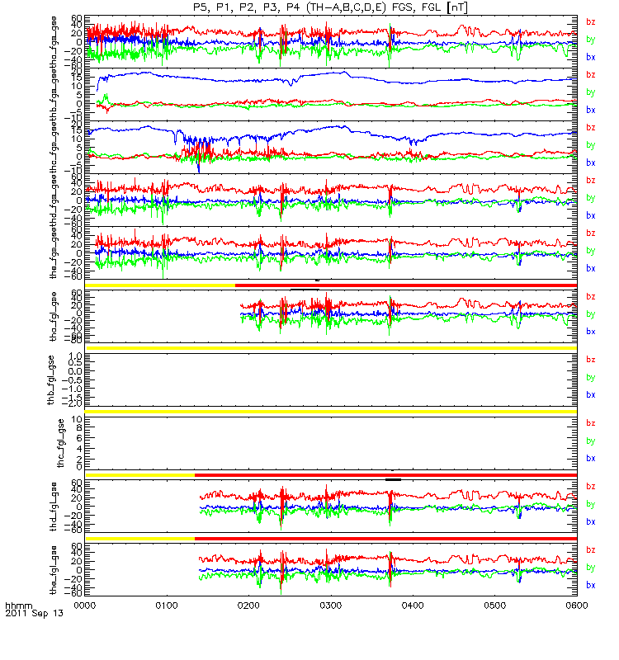Click the red bar segment above the_fgl_gse panel
619x660 pixels.
pyautogui.click(x=385, y=539)
